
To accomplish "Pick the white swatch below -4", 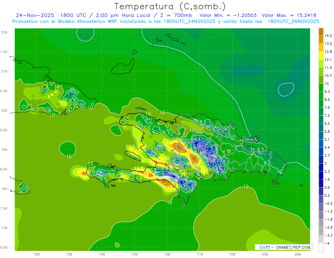I will pos(321,247).
